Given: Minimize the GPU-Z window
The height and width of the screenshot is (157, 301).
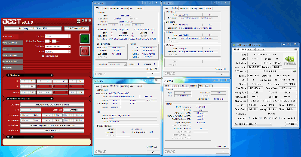Looking at the screenshot, I should pos(284,45).
